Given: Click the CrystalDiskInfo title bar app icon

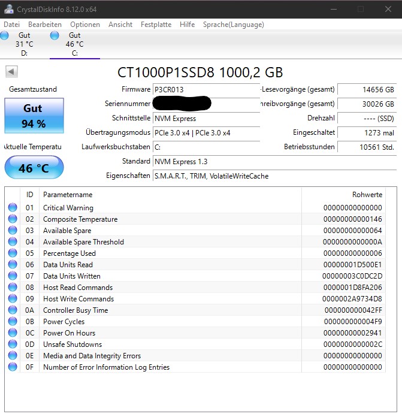Looking at the screenshot, I should (9, 10).
